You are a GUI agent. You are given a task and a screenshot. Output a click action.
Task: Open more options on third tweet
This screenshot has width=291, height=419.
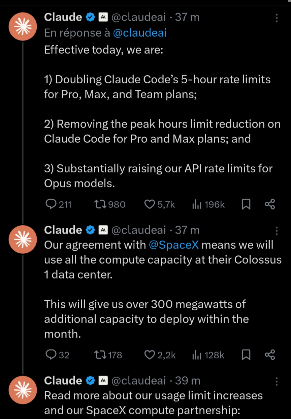[277, 381]
